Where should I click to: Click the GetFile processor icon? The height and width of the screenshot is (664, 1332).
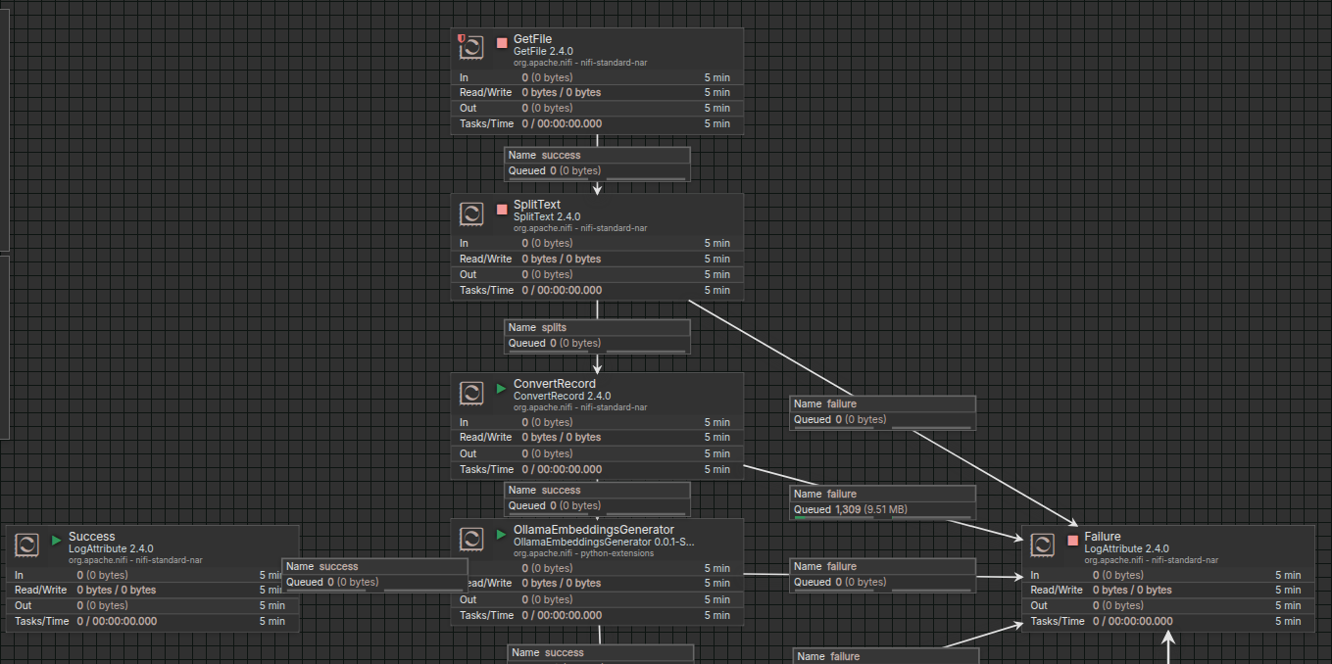pos(472,47)
